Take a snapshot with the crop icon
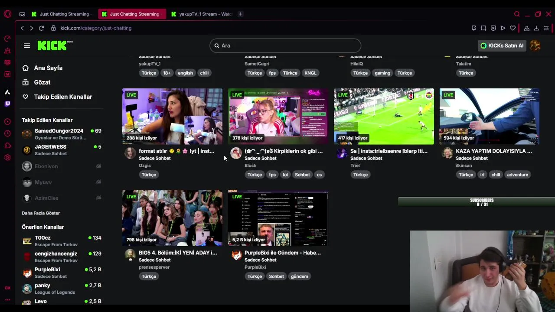 pyautogui.click(x=483, y=28)
